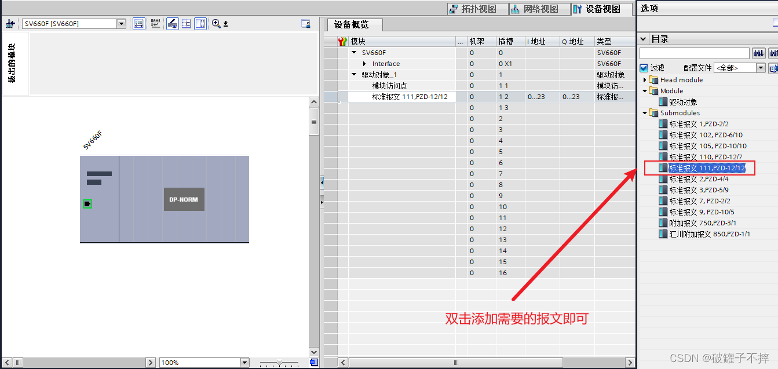Screen dimensions: 778x369
Task: Click the module icon beside 驱动对象 in catalog
Action: click(x=663, y=102)
